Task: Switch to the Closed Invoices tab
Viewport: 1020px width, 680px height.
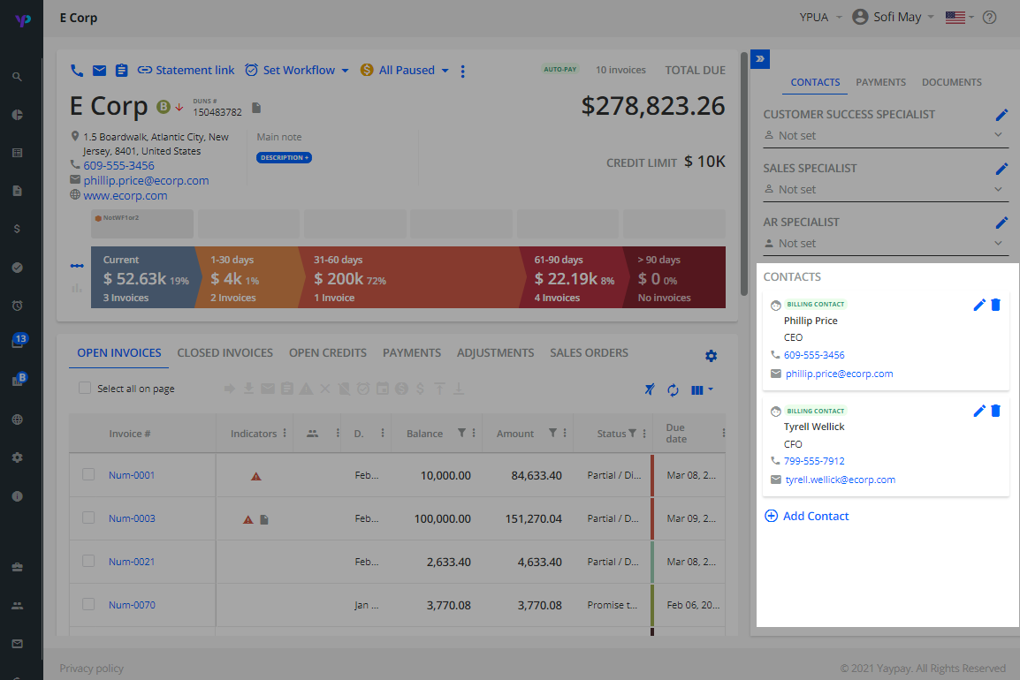Action: pos(225,353)
